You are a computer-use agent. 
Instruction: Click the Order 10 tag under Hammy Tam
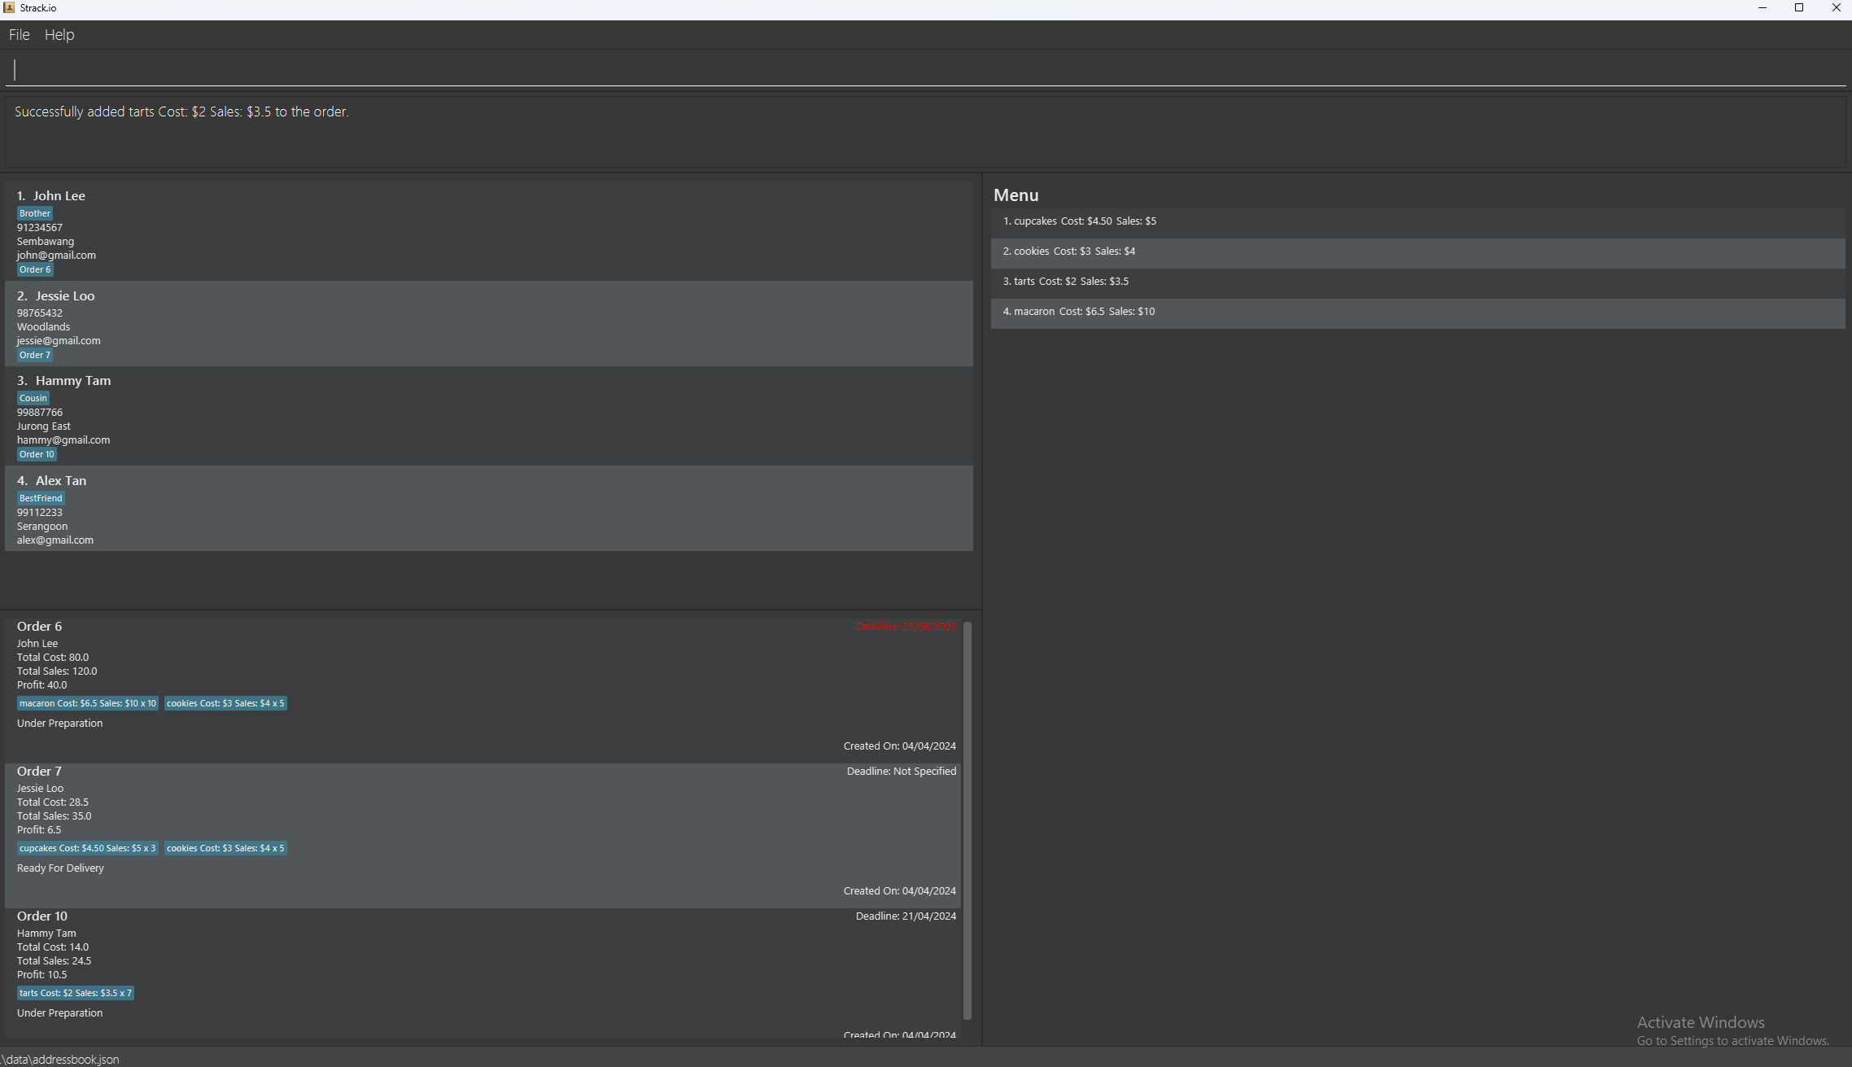tap(37, 455)
